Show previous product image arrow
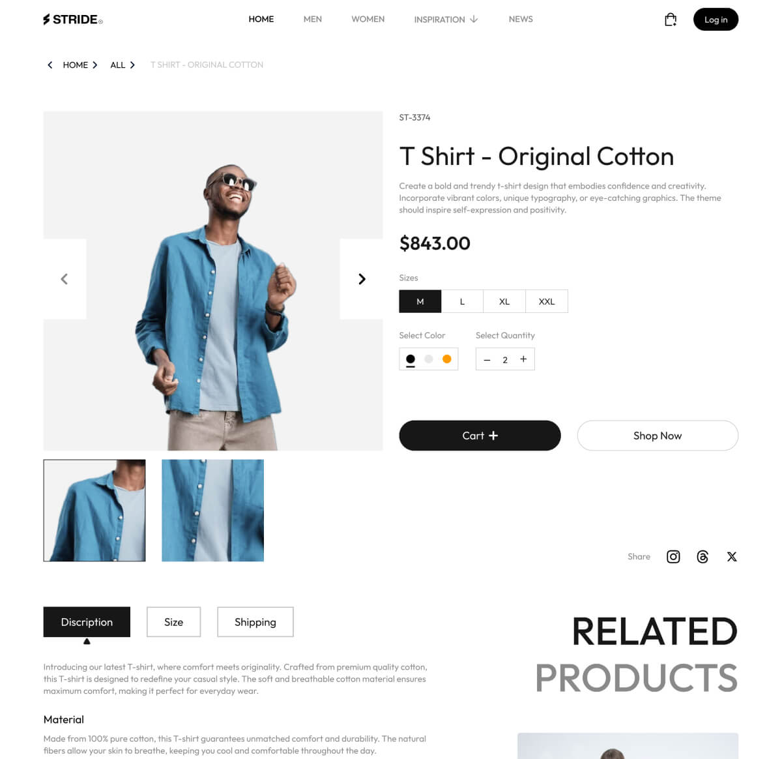The height and width of the screenshot is (759, 782). pos(65,279)
